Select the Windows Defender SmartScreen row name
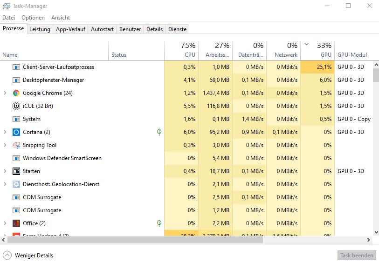Viewport: 379px width, 262px height. (62, 158)
